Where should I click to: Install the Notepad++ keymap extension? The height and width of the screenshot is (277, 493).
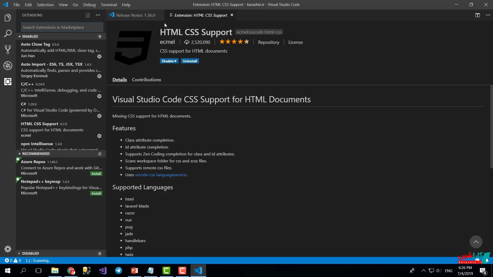coord(96,193)
